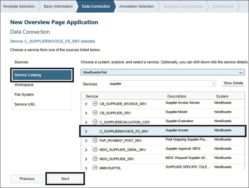
Task: Click the Services search input field
Action: [x=159, y=84]
